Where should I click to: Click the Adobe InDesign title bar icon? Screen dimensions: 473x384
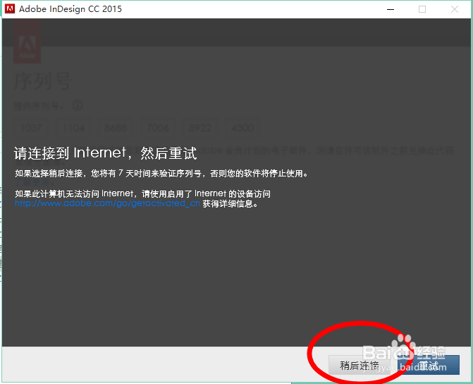[x=10, y=8]
